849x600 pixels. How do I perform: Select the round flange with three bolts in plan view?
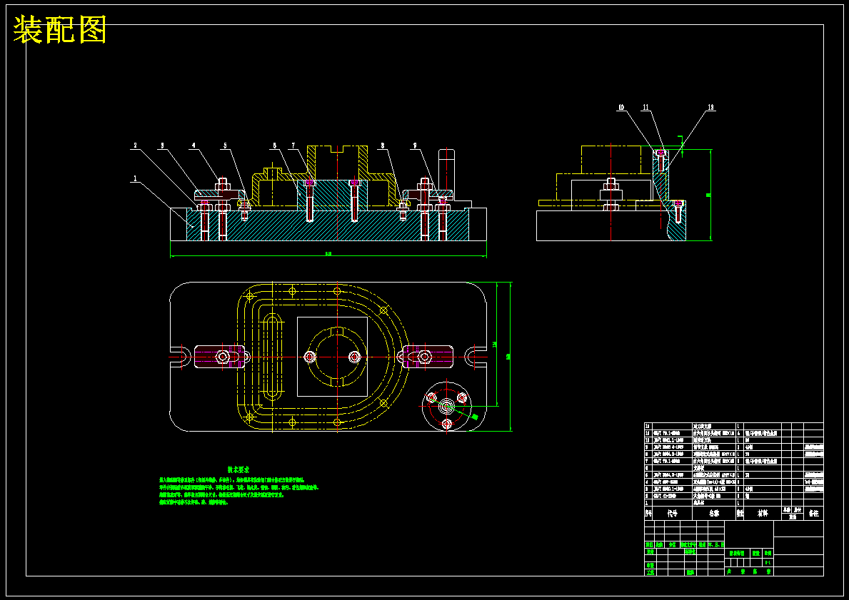[447, 407]
